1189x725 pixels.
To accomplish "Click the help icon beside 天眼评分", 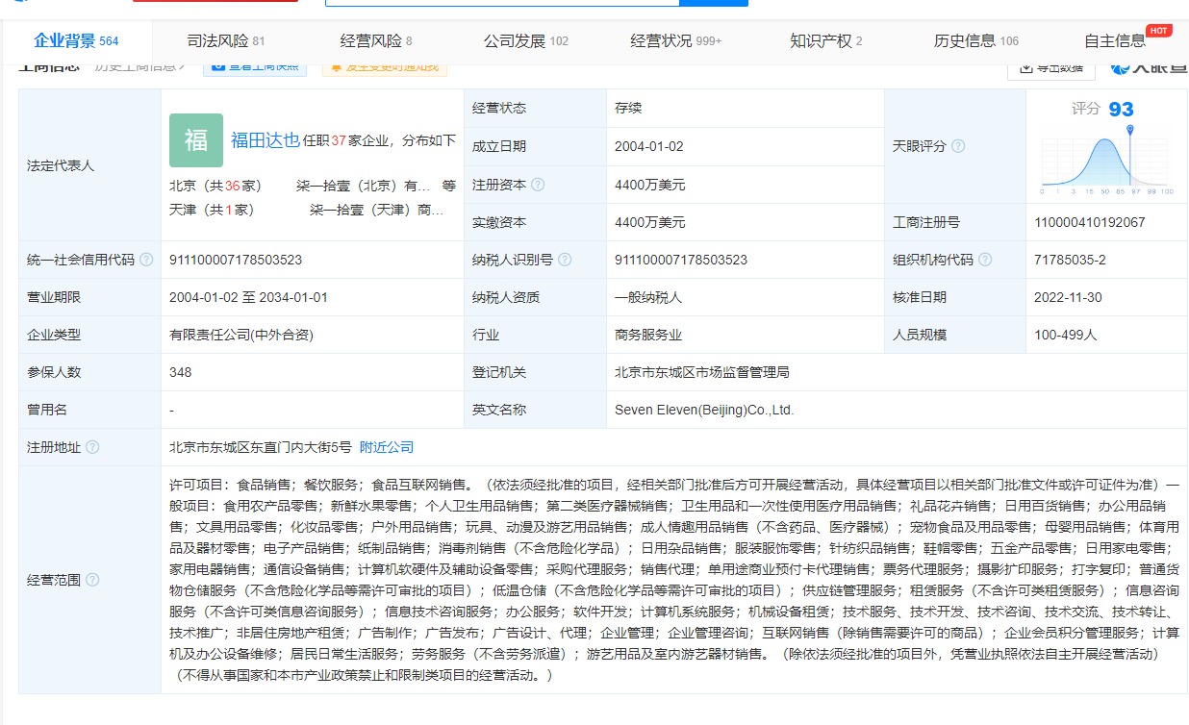I will (x=958, y=146).
